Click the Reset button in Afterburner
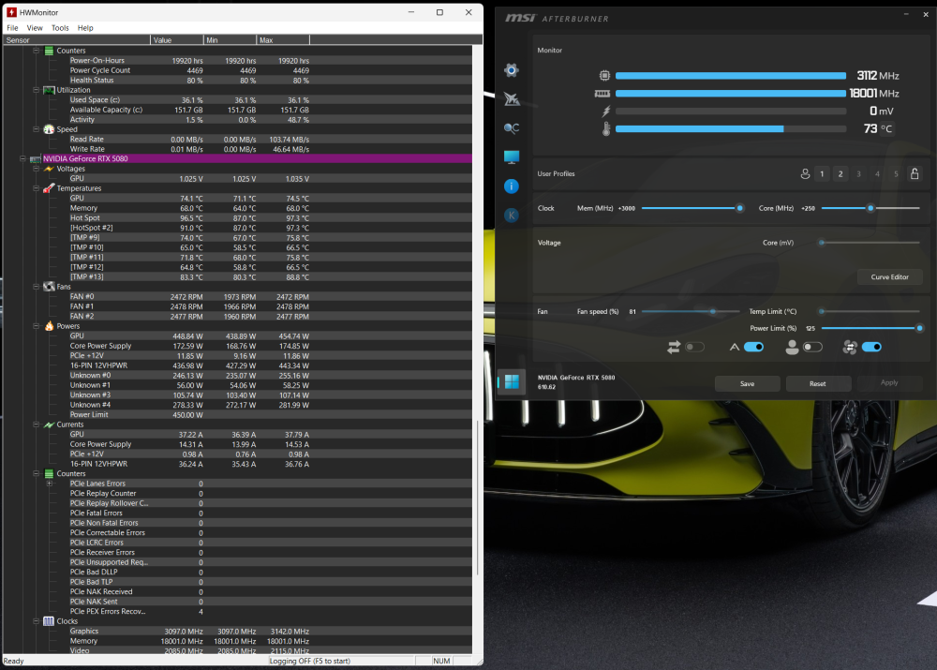 (x=818, y=383)
